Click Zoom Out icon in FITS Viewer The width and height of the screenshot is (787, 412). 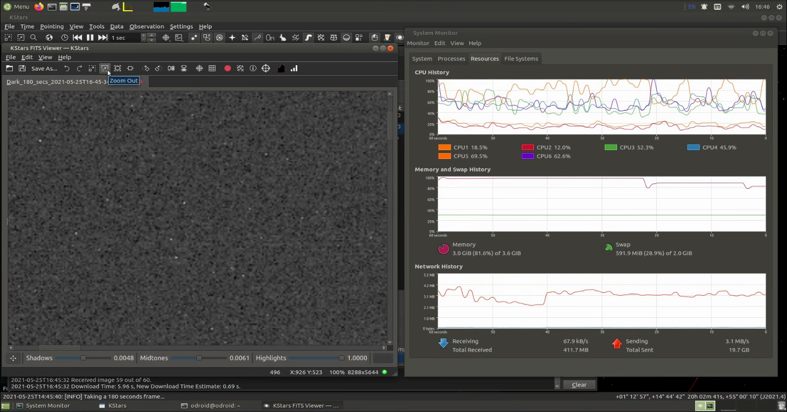point(105,69)
